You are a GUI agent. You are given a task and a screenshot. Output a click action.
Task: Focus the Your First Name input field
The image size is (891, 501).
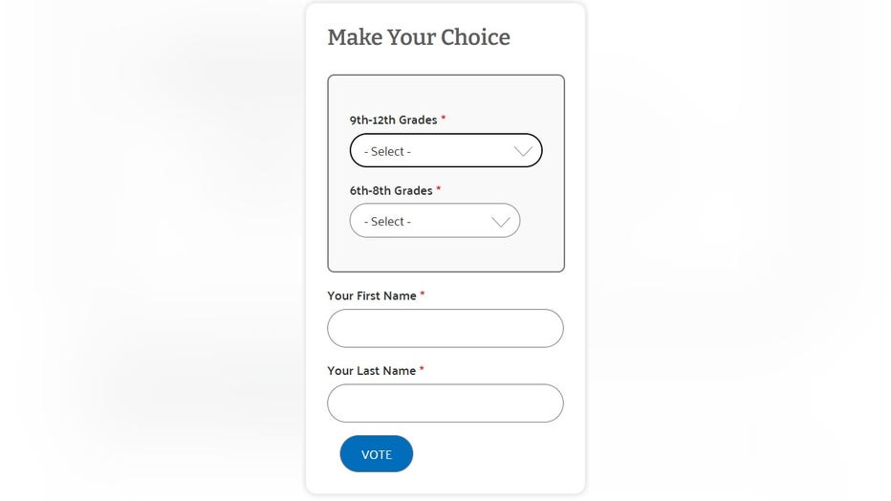click(x=445, y=328)
